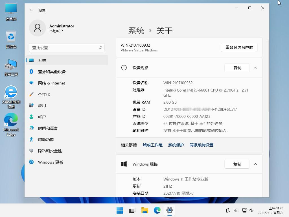289x217 pixels.
Task: Click the VMware Virtual Platform text
Action: point(139,50)
